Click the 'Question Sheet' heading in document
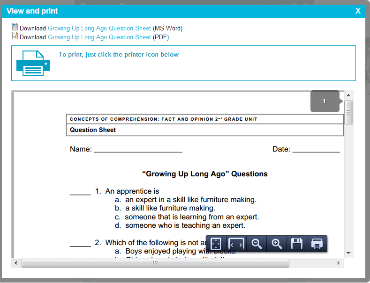This screenshot has height=283, width=370. click(x=93, y=130)
